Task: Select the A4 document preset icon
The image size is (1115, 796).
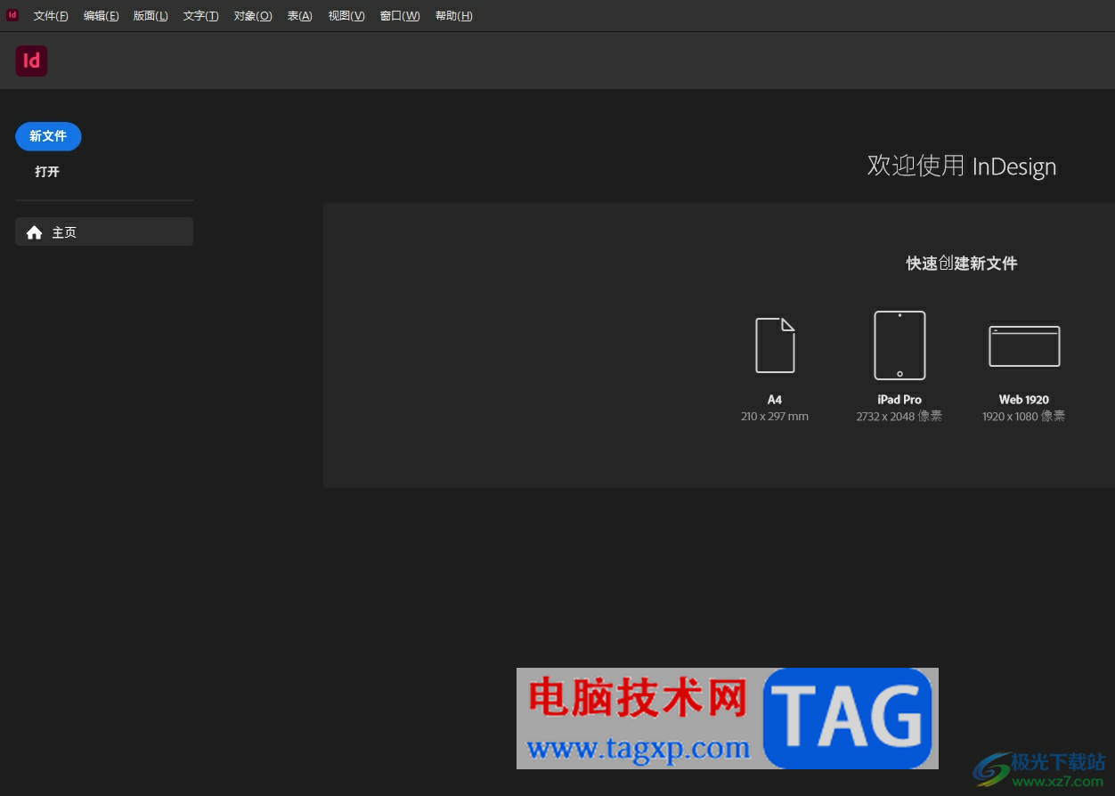Action: (x=775, y=345)
